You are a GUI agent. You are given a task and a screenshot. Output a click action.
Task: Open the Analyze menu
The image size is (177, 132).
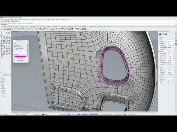coord(48,19)
